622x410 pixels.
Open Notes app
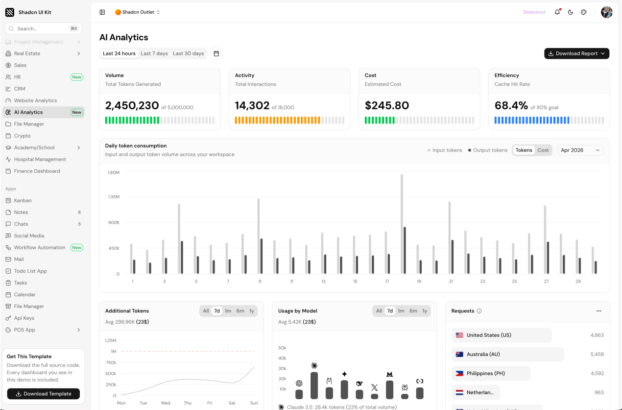[x=44, y=212]
